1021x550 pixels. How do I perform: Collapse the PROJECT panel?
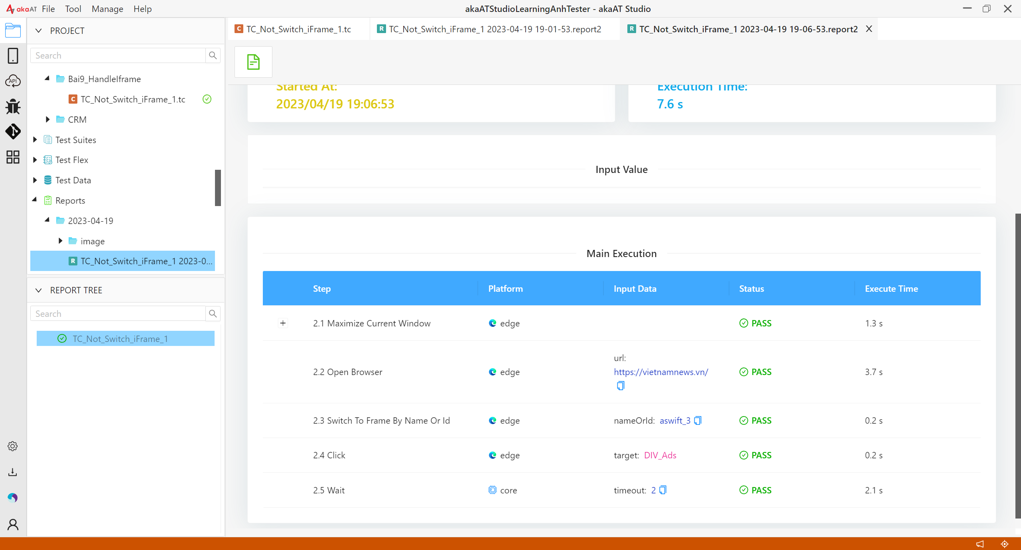(x=39, y=31)
